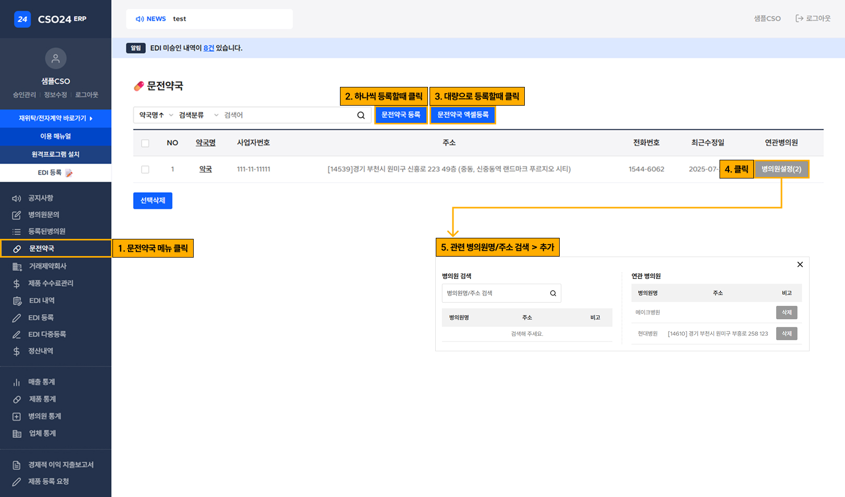Expand the 검색분류 dropdown

(198, 115)
